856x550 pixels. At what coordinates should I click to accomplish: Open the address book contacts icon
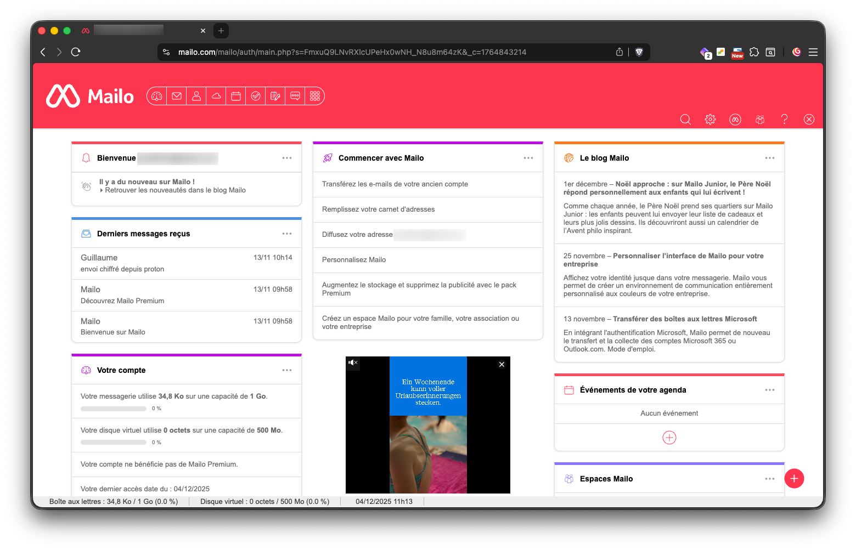pyautogui.click(x=196, y=96)
